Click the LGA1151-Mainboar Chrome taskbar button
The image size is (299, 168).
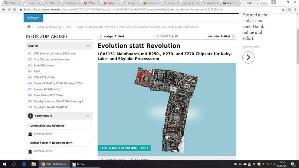click(x=54, y=164)
